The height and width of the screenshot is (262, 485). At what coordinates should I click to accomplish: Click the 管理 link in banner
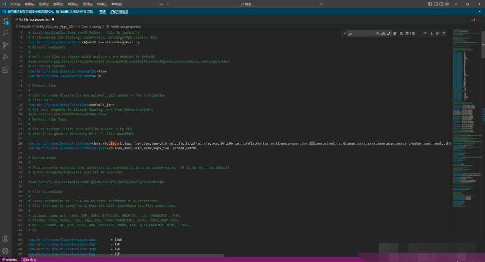(102, 12)
